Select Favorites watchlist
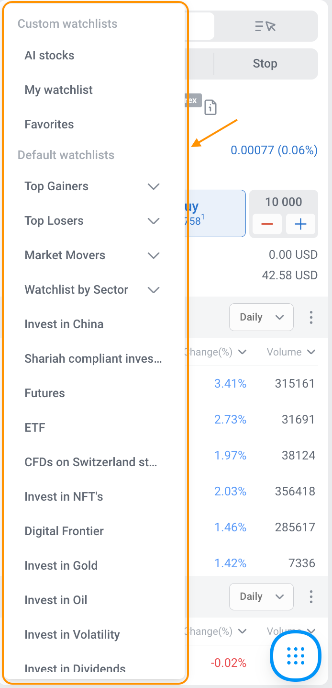 [x=49, y=125]
